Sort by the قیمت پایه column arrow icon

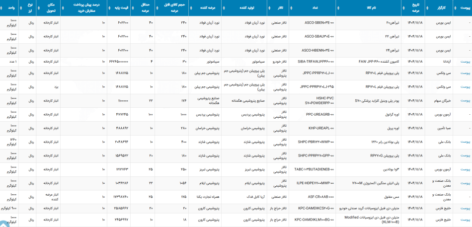(x=110, y=8)
